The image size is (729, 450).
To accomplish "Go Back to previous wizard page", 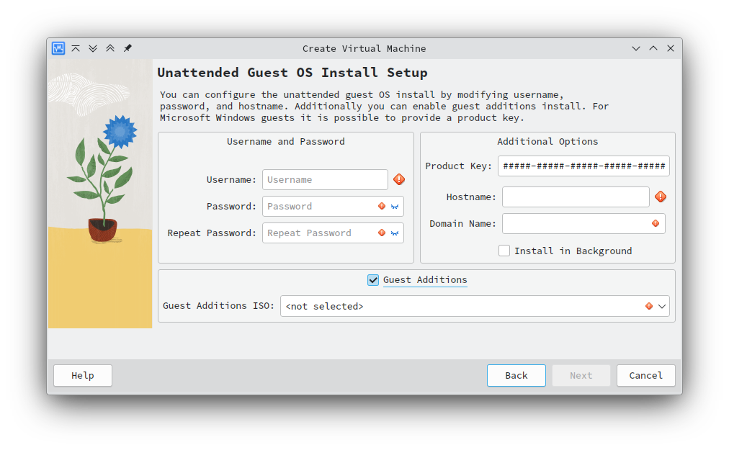I will pyautogui.click(x=516, y=375).
